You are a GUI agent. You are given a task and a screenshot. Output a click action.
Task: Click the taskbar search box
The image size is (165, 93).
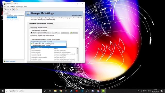tap(23, 91)
